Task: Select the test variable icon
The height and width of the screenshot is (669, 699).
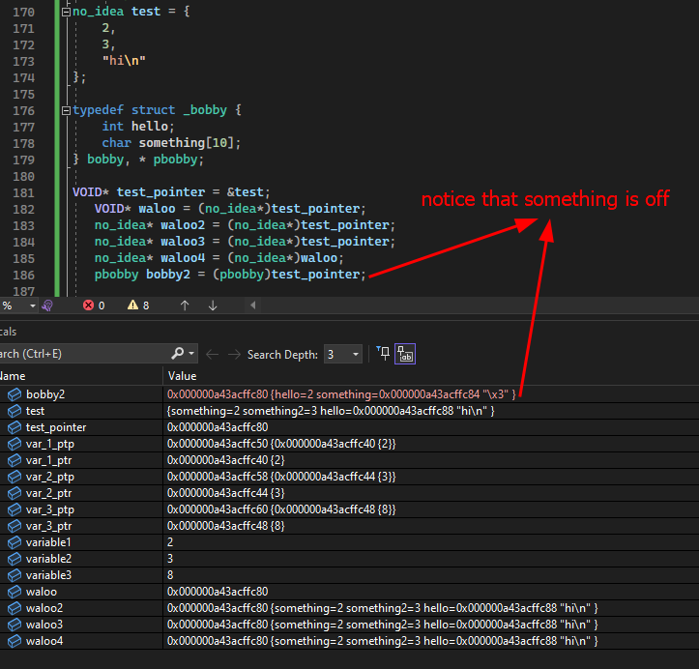Action: pyautogui.click(x=15, y=411)
